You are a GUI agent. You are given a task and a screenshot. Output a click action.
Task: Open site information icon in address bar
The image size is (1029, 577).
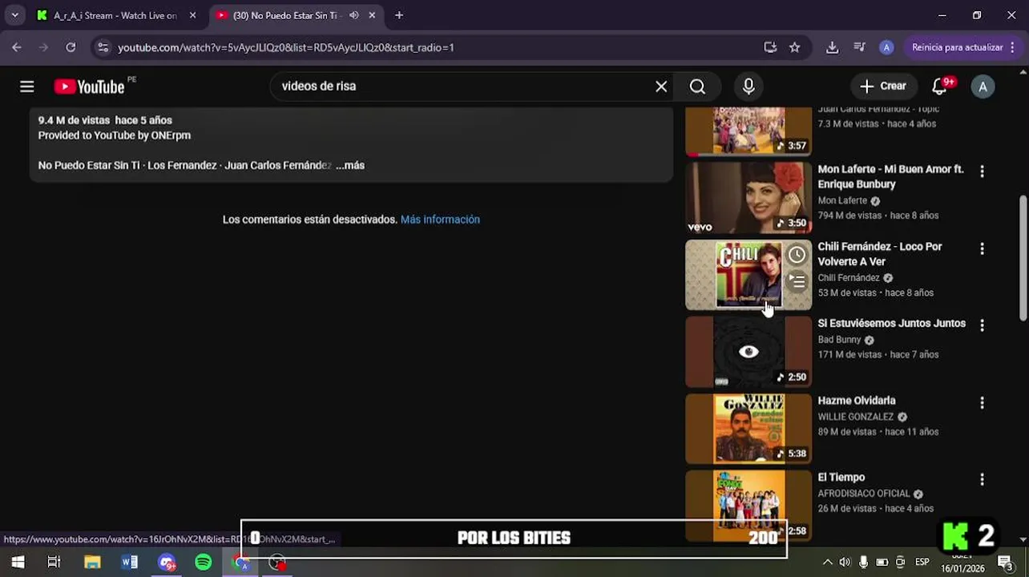coord(103,47)
